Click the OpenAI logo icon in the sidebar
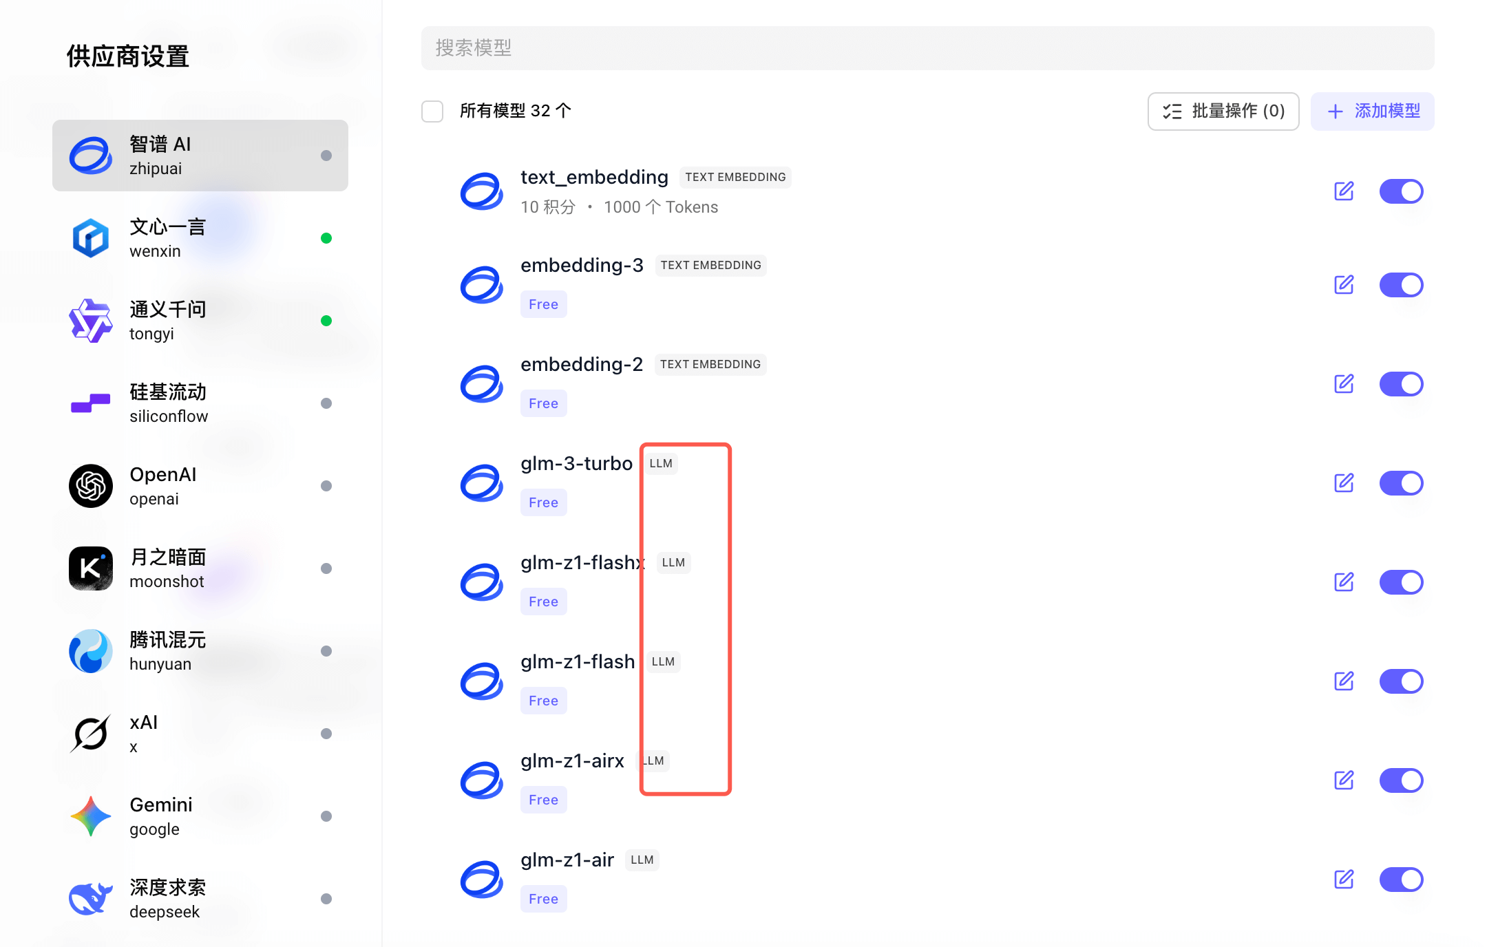Viewport: 1498px width, 947px height. tap(91, 486)
